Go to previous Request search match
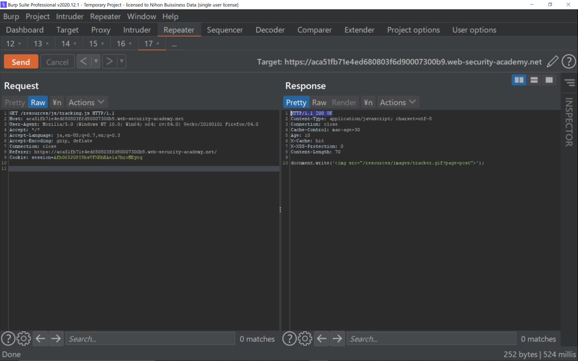 [40, 339]
